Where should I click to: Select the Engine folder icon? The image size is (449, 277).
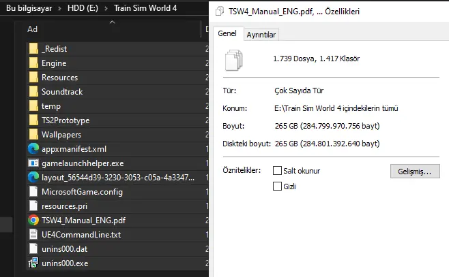click(33, 63)
